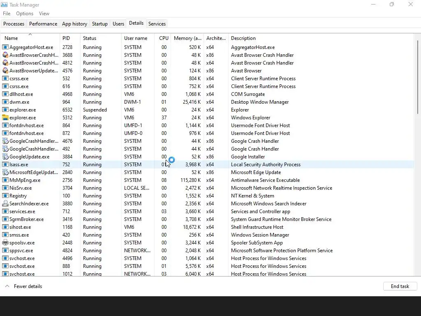This screenshot has width=421, height=316.
Task: Click the lsass.exe process icon
Action: coord(5,165)
